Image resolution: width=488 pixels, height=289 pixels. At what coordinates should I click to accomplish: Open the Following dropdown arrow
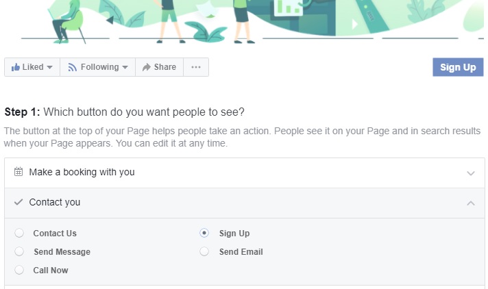(125, 68)
